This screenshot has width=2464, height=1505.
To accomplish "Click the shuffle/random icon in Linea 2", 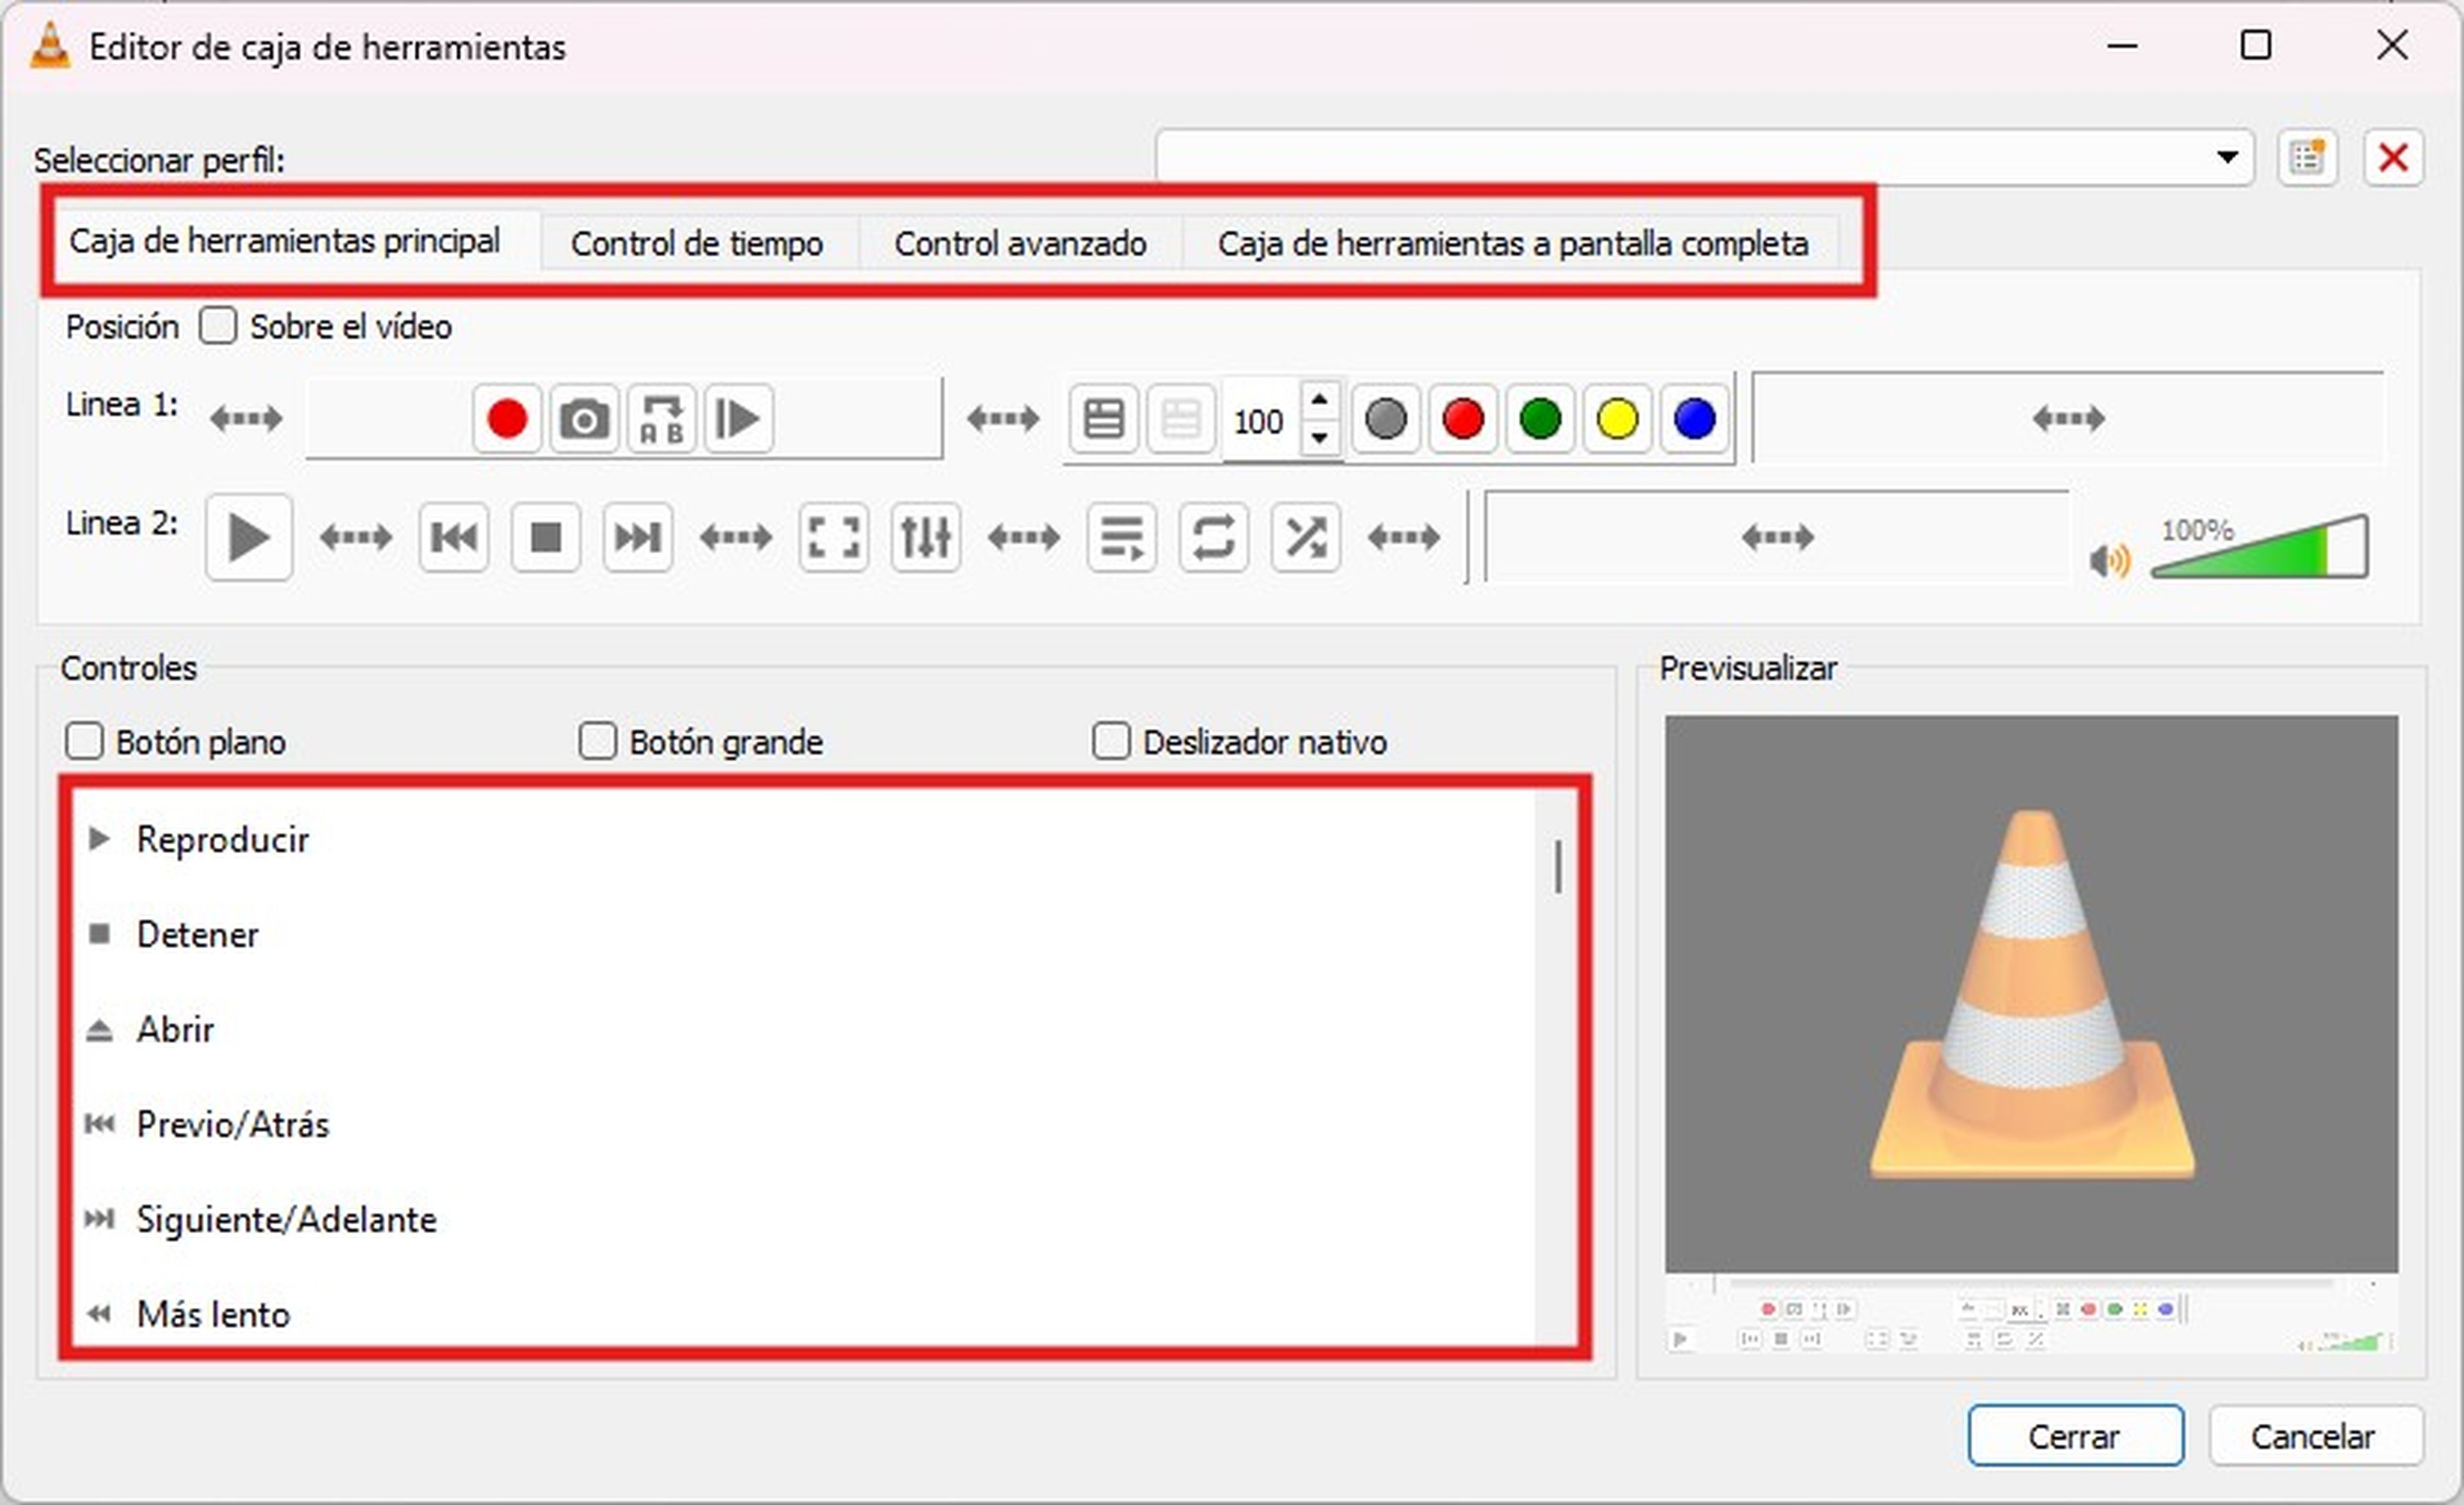I will pyautogui.click(x=1306, y=537).
